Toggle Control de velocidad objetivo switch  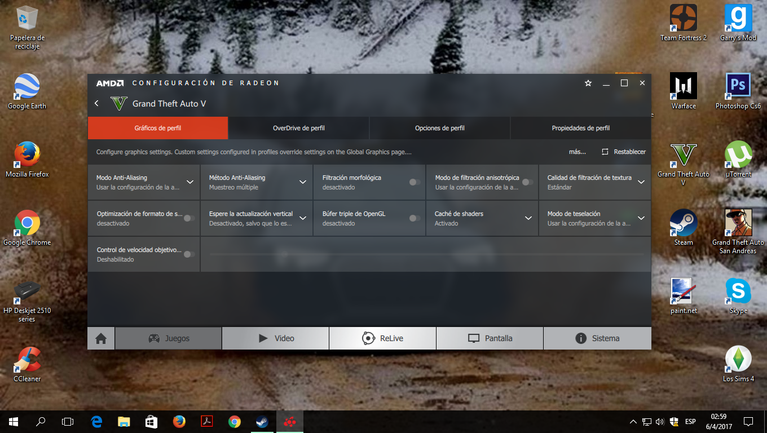click(x=189, y=254)
